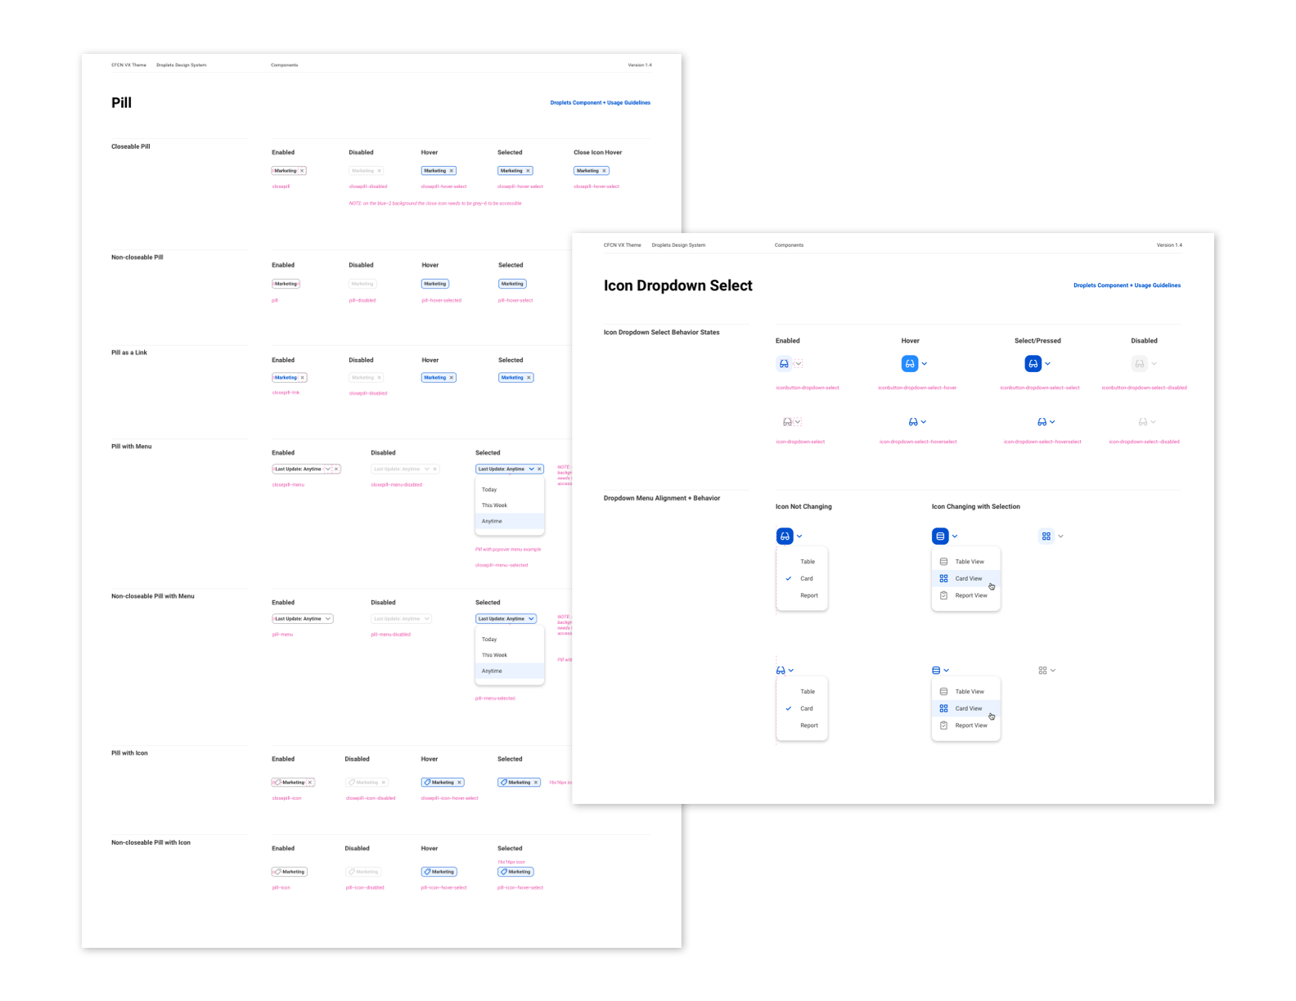Screen dimensions: 1296x1001
Task: Click the Pill page main heading
Action: (x=122, y=102)
